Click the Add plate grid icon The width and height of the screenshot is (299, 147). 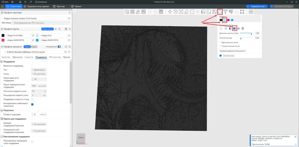132,12
